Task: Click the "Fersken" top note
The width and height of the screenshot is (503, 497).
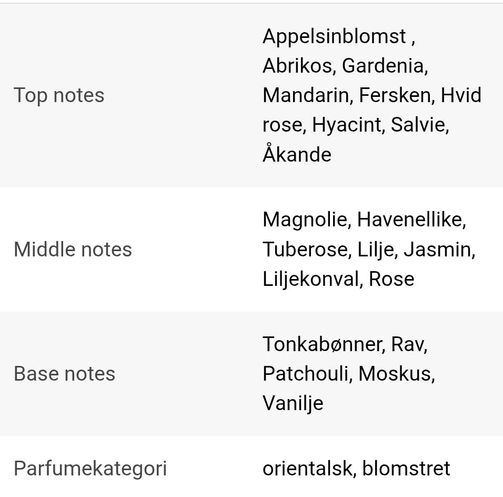Action: 395,95
